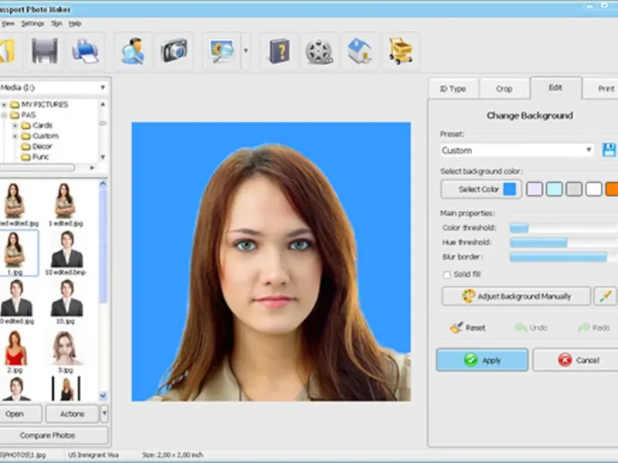618x463 pixels.
Task: Expand the PAS folder tree node
Action: pos(5,115)
